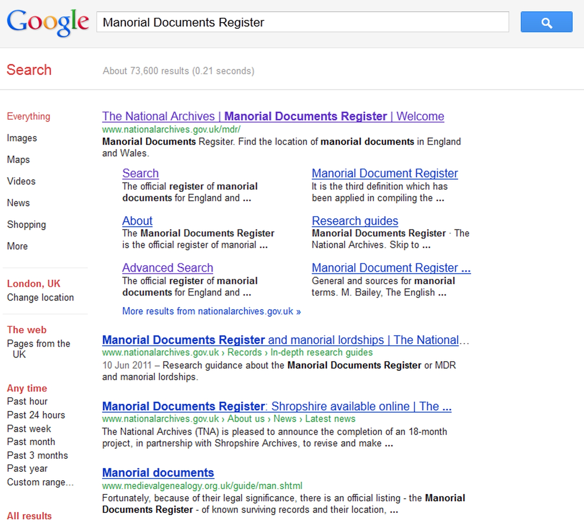
Task: Click the Latest news breadcrumb text
Action: coord(330,419)
